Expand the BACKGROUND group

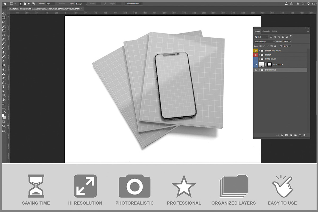click(259, 70)
